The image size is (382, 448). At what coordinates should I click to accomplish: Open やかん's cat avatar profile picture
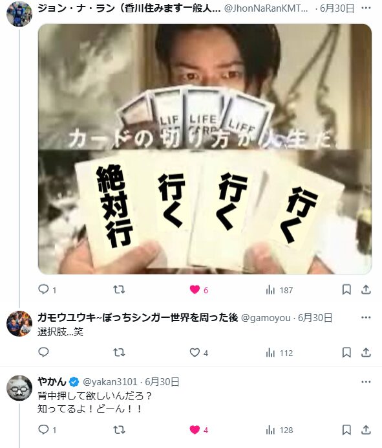[19, 388]
